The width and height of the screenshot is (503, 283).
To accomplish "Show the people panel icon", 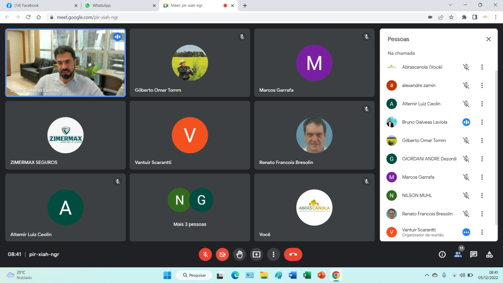I will (x=458, y=254).
